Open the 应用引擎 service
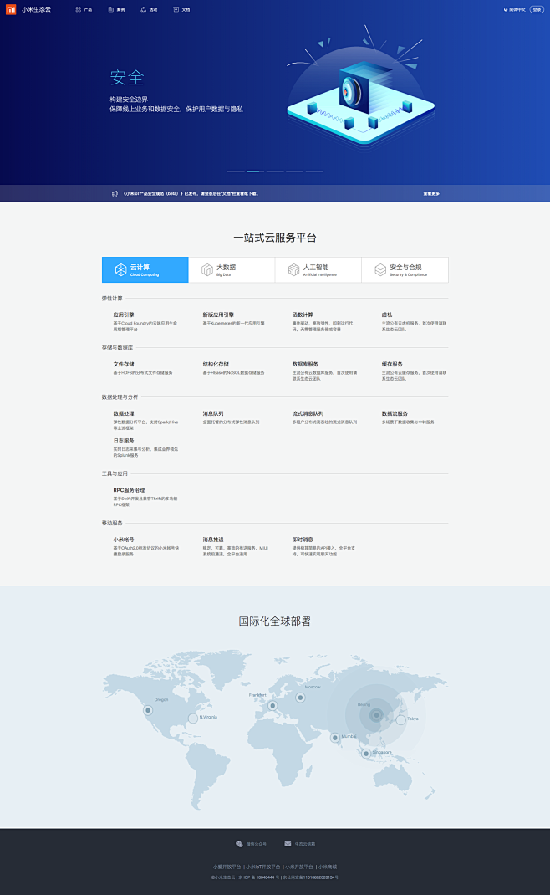This screenshot has width=550, height=895. 124,315
